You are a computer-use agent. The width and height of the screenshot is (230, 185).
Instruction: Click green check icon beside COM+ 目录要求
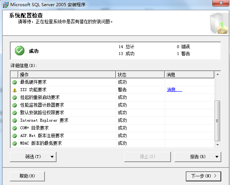point(15,128)
